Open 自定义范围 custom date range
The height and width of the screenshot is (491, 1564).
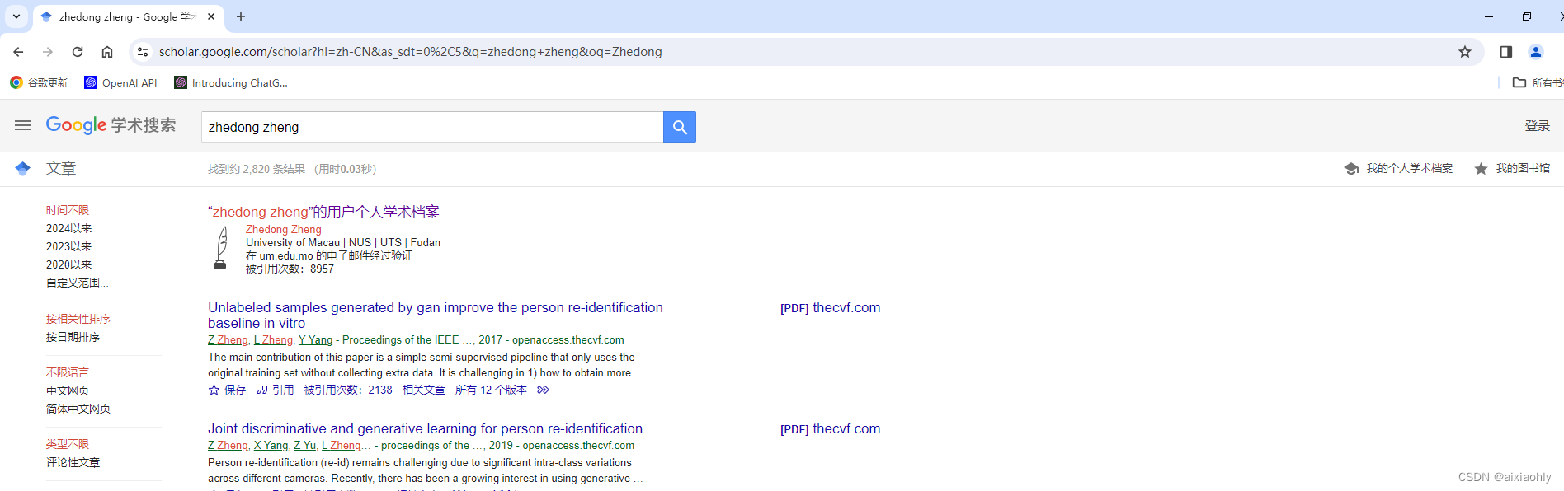[78, 283]
